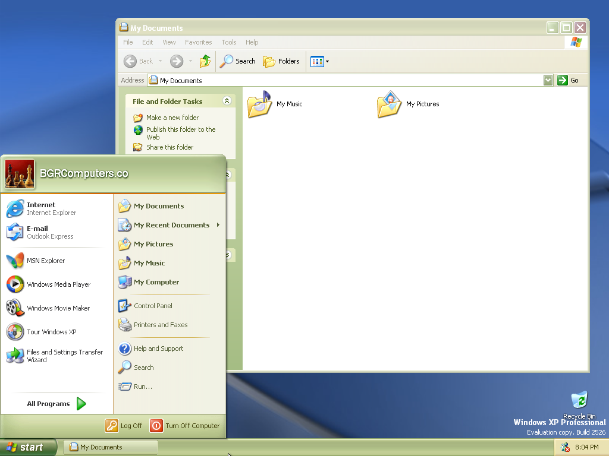Screen dimensions: 609x456
Task: Open Recycle Bin on desktop
Action: point(579,401)
